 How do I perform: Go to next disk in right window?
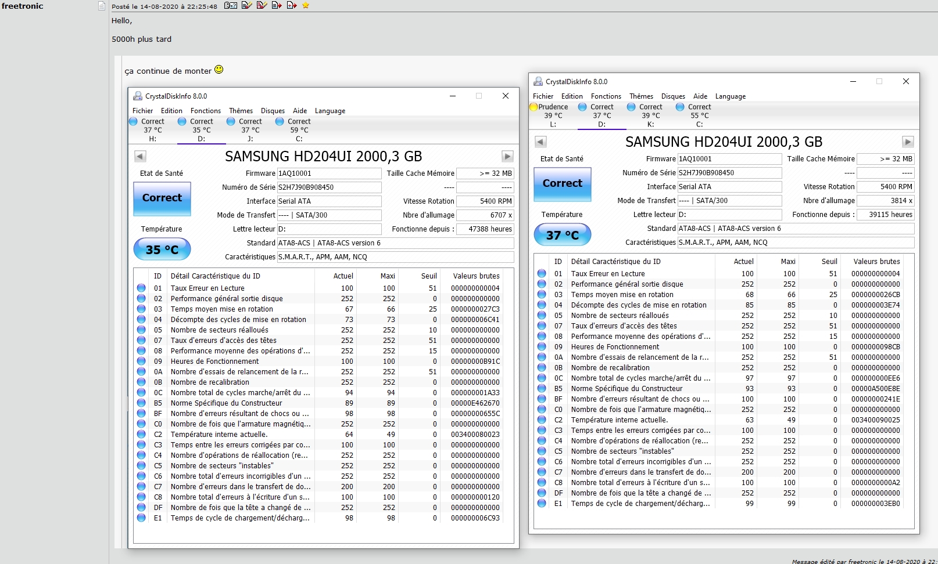click(x=908, y=142)
